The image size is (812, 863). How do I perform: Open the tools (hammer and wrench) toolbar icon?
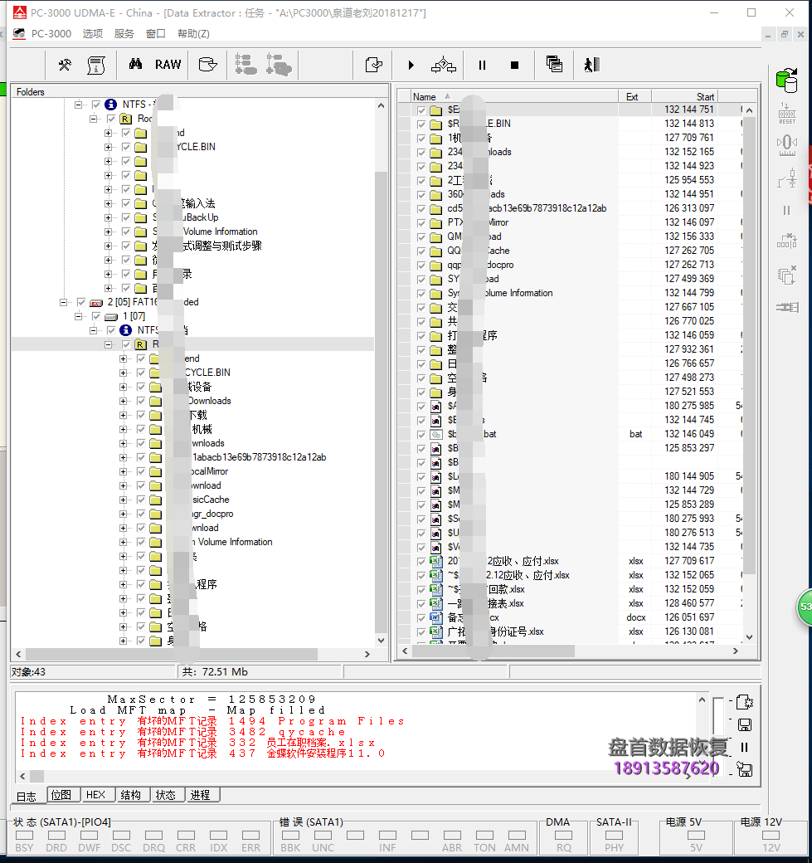(x=65, y=65)
